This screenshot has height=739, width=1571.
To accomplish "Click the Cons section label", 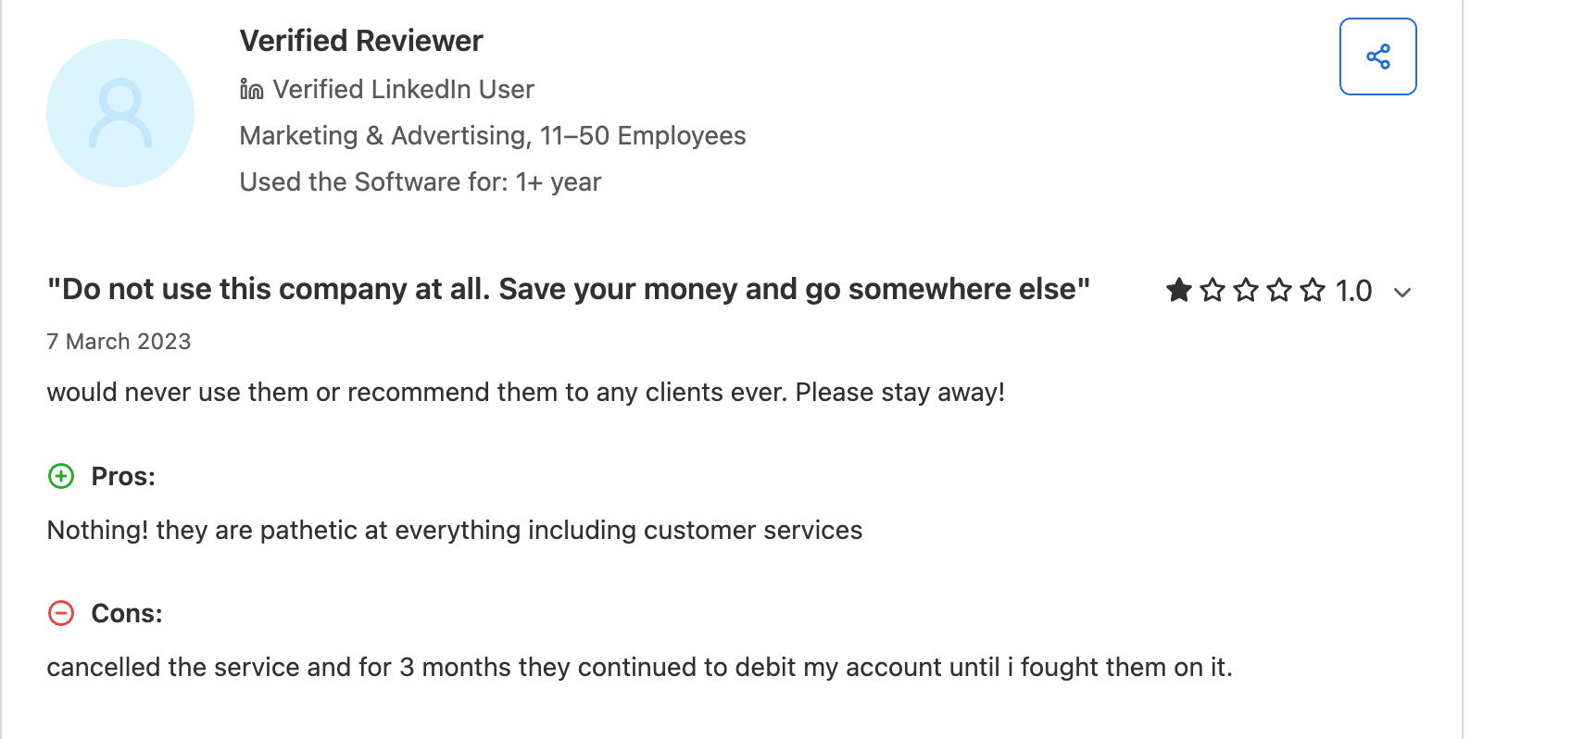I will pos(127,613).
